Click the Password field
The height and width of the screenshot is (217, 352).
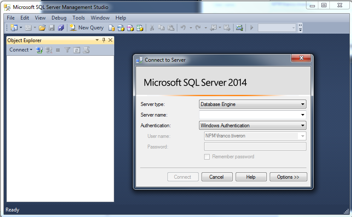(255, 147)
